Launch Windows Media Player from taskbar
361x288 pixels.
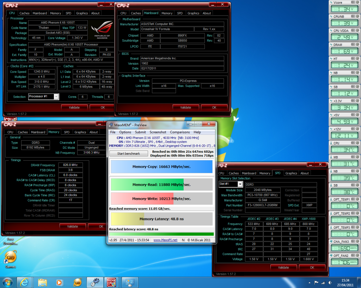[x=59, y=282]
